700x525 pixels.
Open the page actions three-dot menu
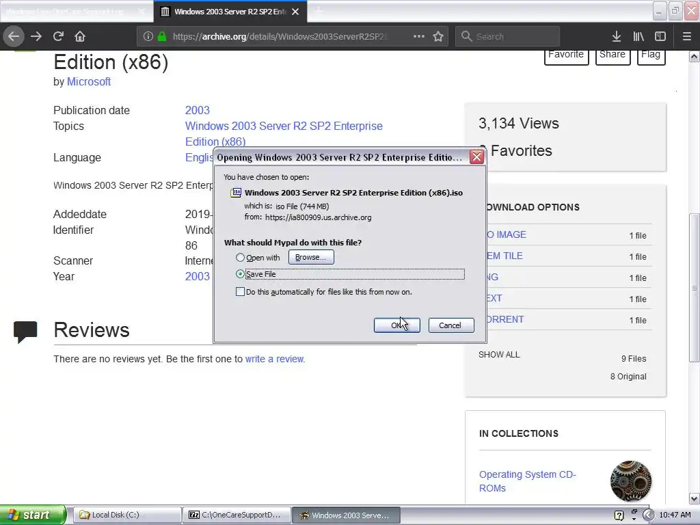point(419,36)
